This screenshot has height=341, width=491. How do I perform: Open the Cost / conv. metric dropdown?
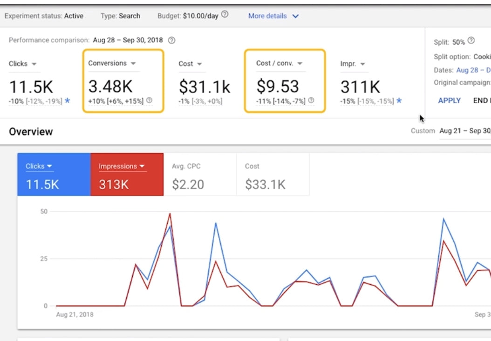300,64
